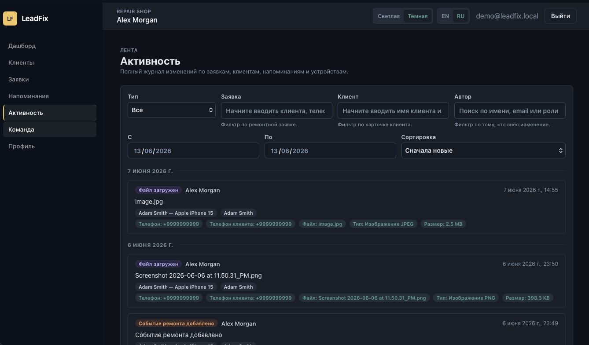Open the Сортировка dropdown Сначала новые
This screenshot has width=589, height=345.
483,150
